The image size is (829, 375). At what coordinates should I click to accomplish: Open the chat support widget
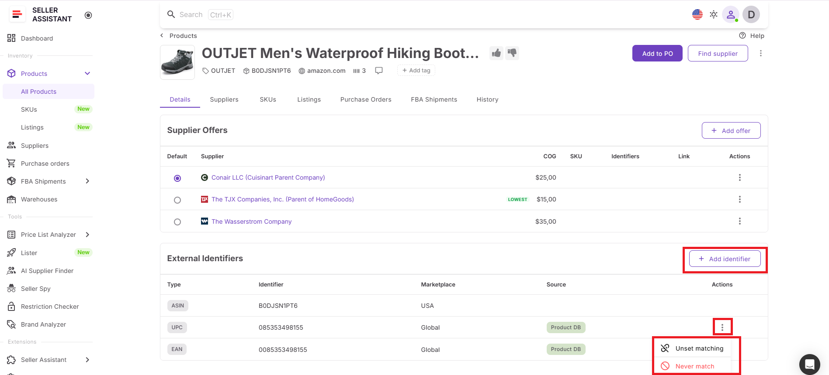(x=810, y=365)
